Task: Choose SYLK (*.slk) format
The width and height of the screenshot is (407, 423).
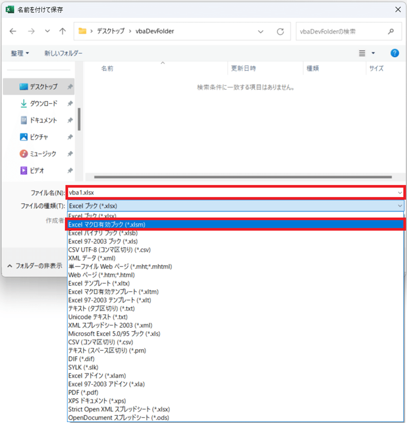Action: [x=236, y=367]
